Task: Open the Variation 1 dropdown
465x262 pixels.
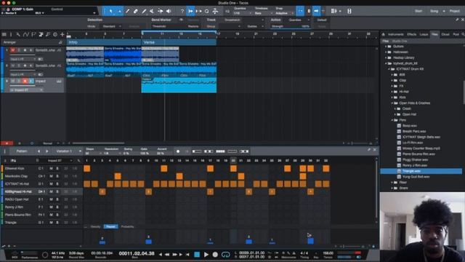Action: tap(68, 151)
